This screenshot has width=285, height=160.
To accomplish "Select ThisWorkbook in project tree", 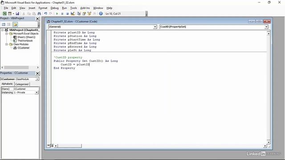I will [25, 40].
